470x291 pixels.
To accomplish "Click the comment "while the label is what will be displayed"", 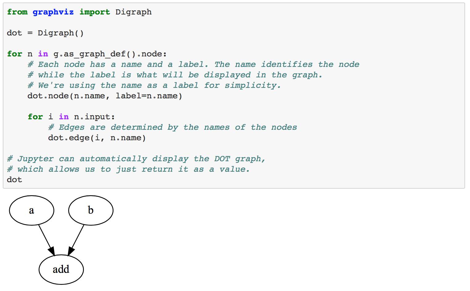I will (175, 75).
